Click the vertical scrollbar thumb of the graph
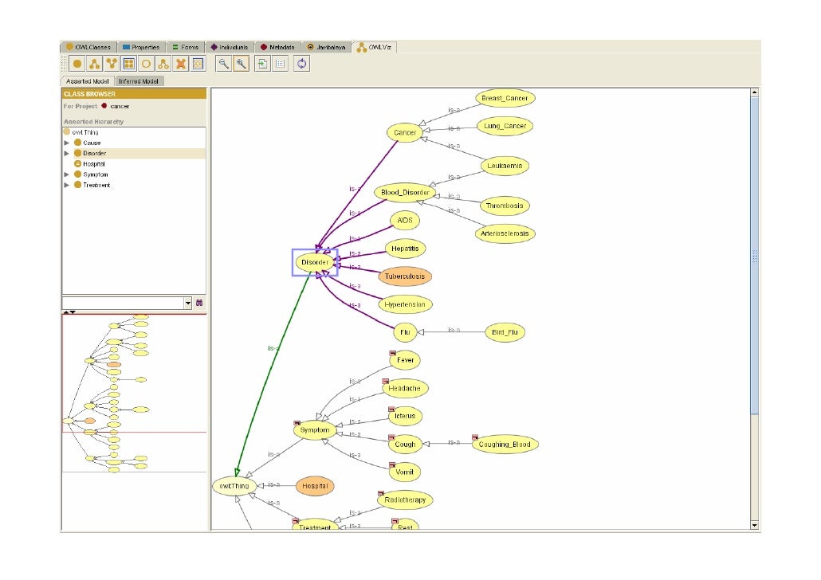This screenshot has height=580, width=821. (x=755, y=256)
